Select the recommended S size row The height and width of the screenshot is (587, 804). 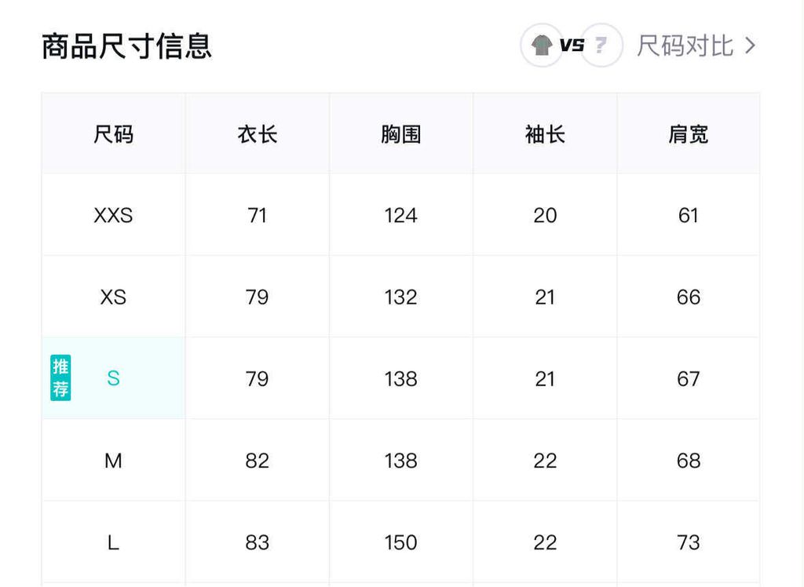(114, 378)
